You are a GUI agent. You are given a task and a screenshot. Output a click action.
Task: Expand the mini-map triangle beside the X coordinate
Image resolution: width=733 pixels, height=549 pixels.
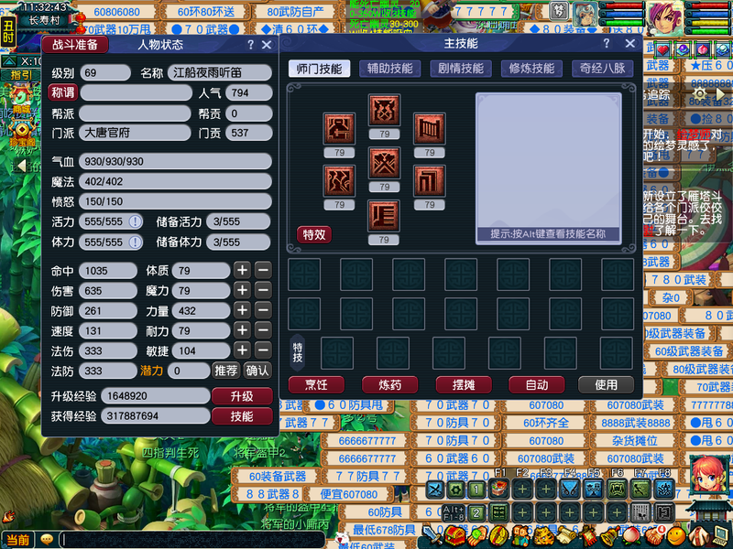[x=9, y=61]
